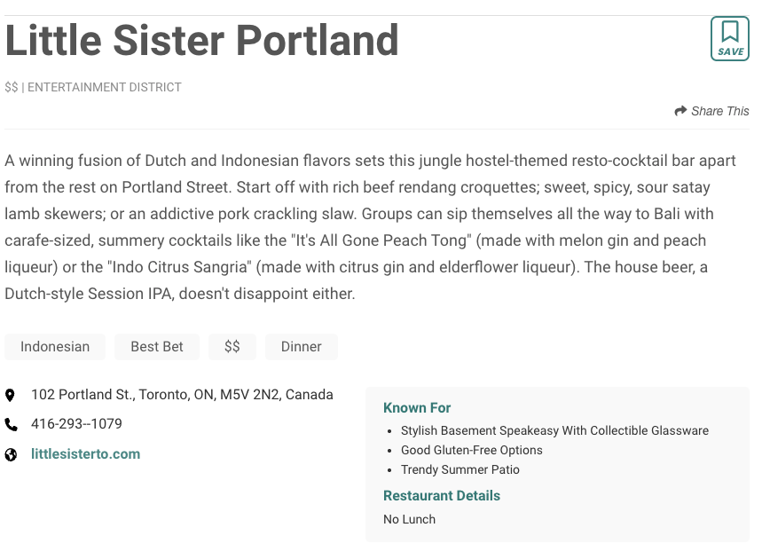This screenshot has height=559, width=762.
Task: Click the location pin icon
Action: (11, 395)
